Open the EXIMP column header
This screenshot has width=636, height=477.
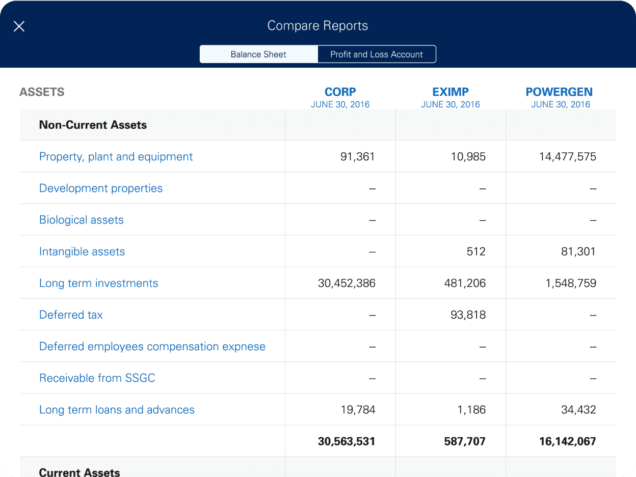(x=450, y=92)
